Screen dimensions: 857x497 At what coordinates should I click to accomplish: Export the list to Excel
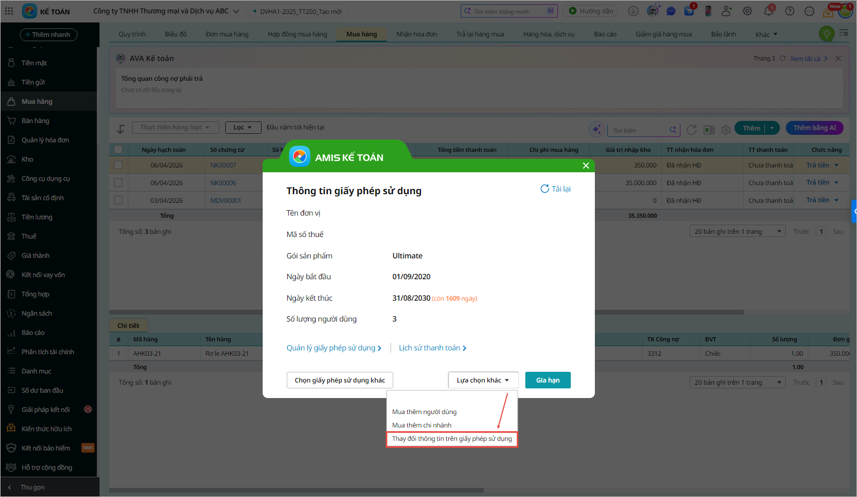tap(709, 129)
